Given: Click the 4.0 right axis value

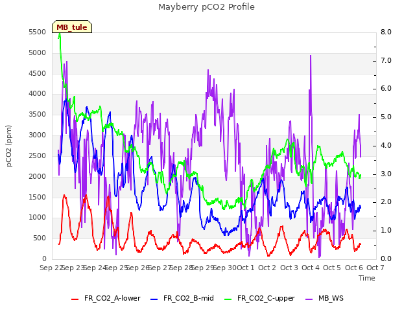Looking at the screenshot, I should [x=386, y=145].
